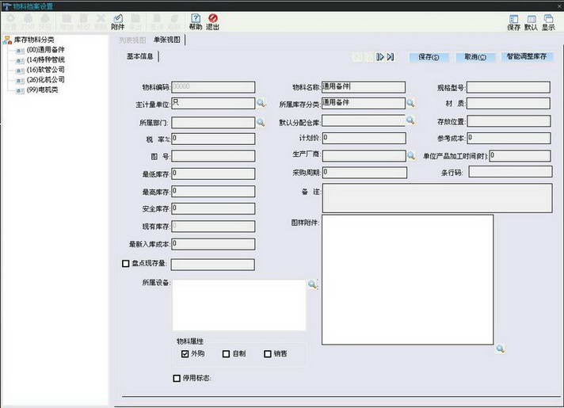Switch to the 列表视图 tab
The image size is (564, 408).
coord(132,40)
